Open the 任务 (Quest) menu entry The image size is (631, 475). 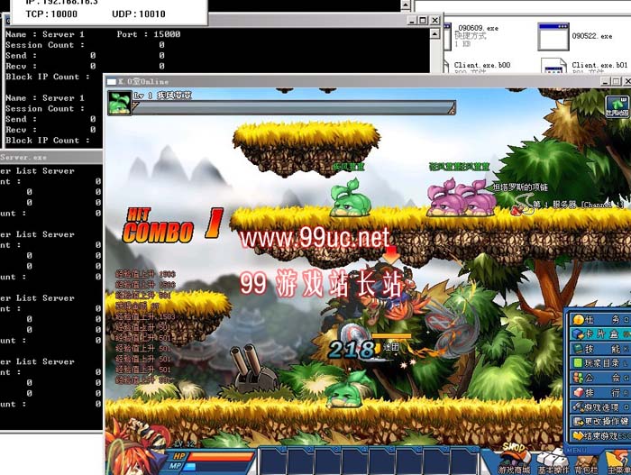pyautogui.click(x=599, y=318)
